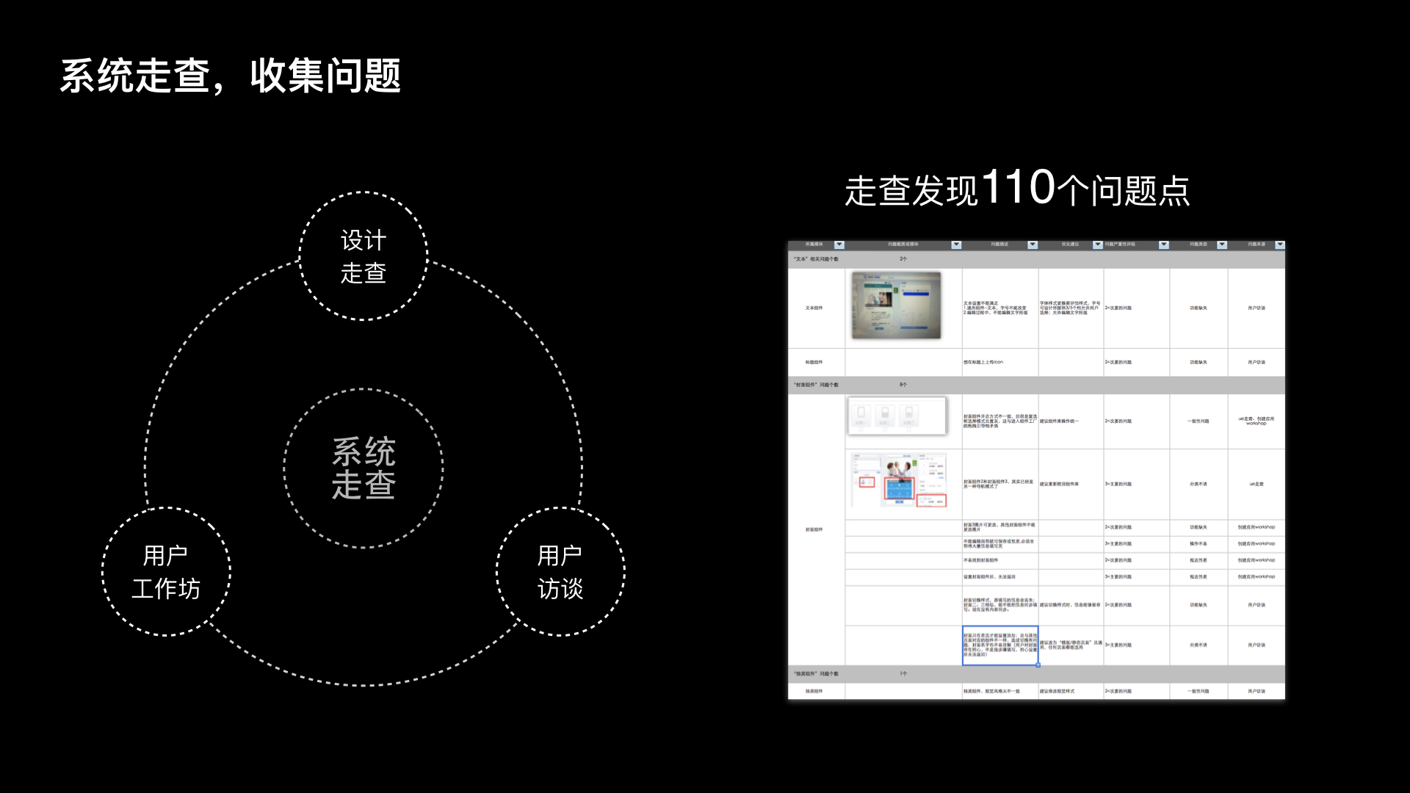The width and height of the screenshot is (1410, 793).
Task: Open the 问题来源 column filter dropdown
Action: [1280, 245]
